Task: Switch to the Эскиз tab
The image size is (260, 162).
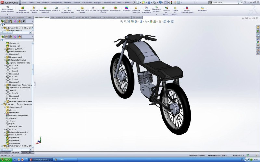Action: 29,17
